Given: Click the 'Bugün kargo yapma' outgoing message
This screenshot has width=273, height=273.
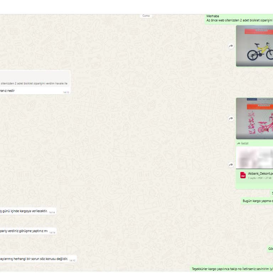Looking at the screenshot, I should pyautogui.click(x=257, y=201).
